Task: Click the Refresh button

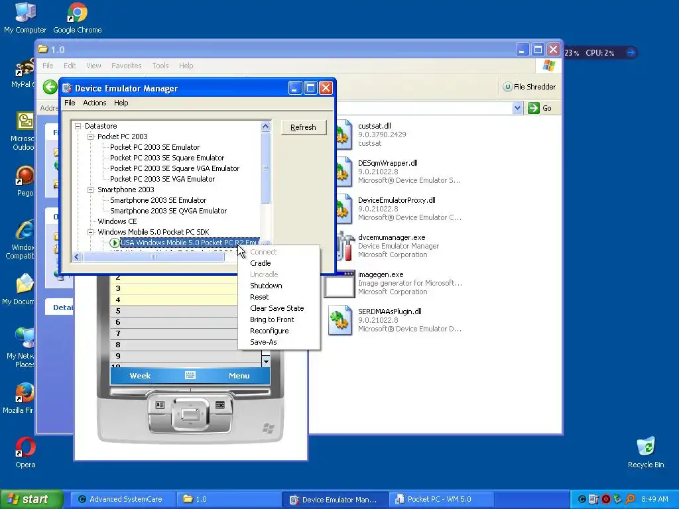Action: click(x=303, y=127)
